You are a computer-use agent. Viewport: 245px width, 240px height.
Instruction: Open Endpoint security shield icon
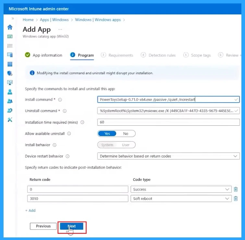(10, 73)
